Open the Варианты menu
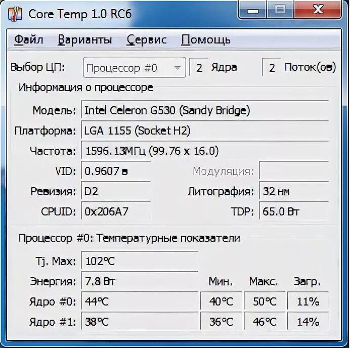350x348 pixels. [x=85, y=40]
